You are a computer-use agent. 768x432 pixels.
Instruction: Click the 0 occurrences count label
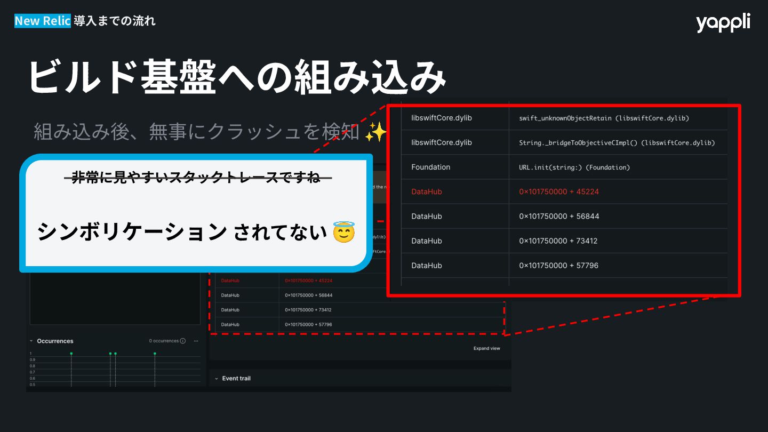164,341
